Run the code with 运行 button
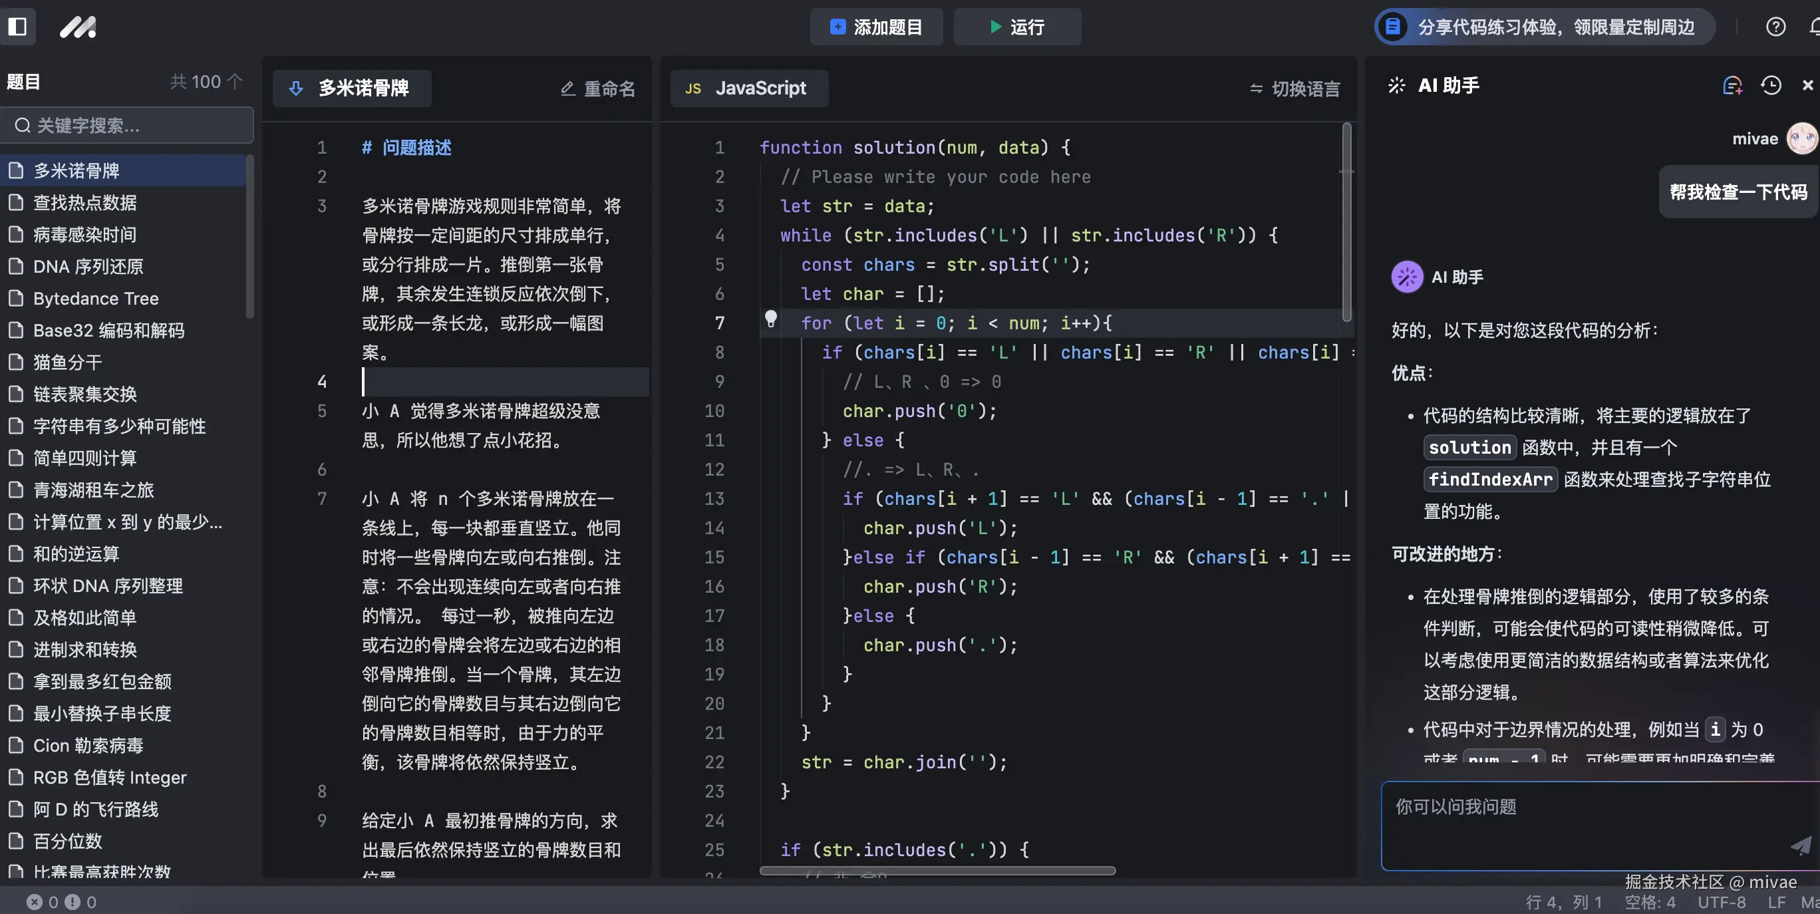The width and height of the screenshot is (1820, 914). click(x=1016, y=27)
